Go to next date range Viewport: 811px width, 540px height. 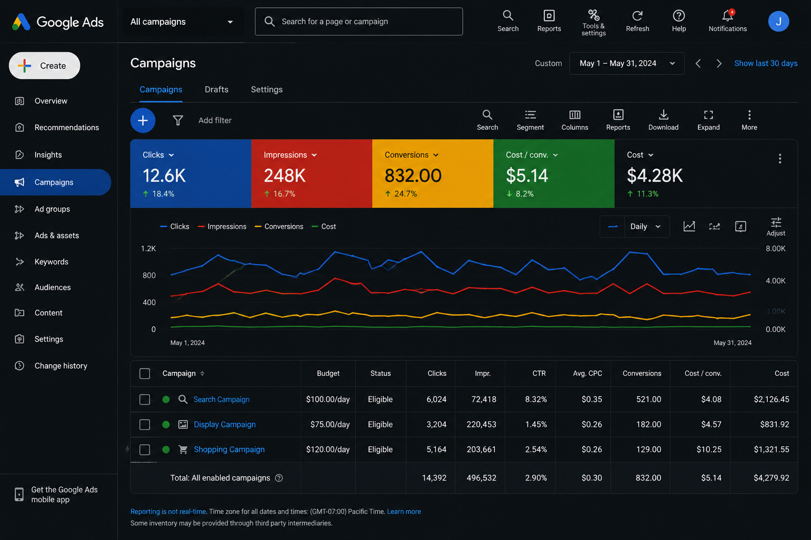pyautogui.click(x=719, y=63)
